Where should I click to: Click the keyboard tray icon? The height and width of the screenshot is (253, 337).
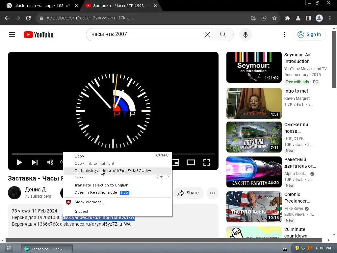click(285, 249)
